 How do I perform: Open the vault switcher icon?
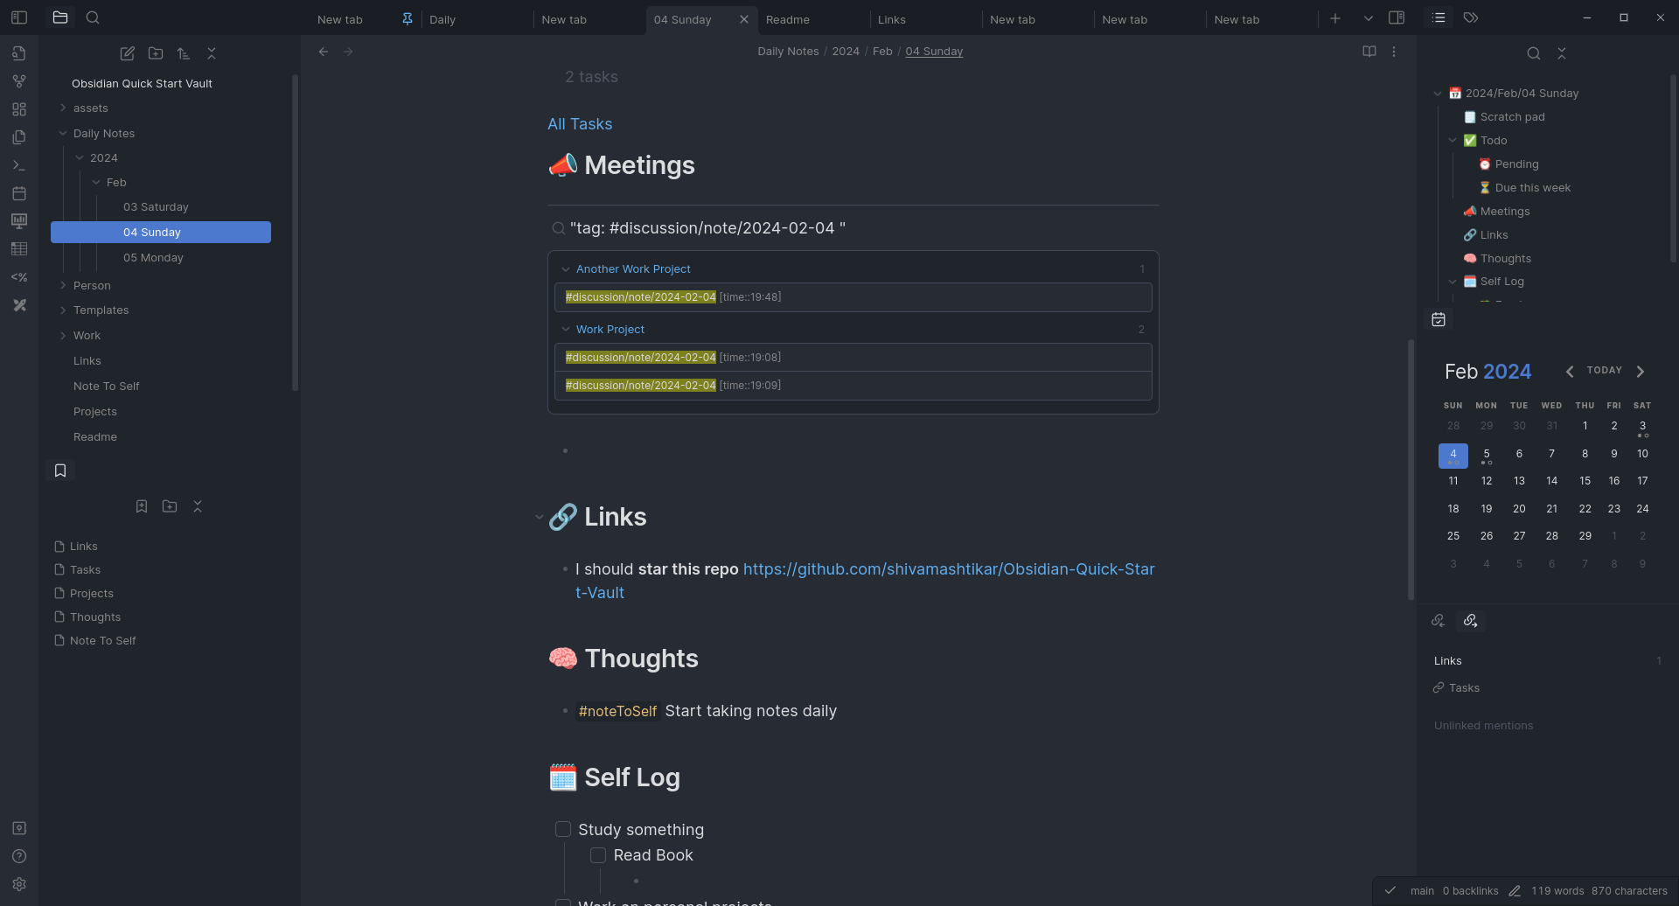(19, 828)
